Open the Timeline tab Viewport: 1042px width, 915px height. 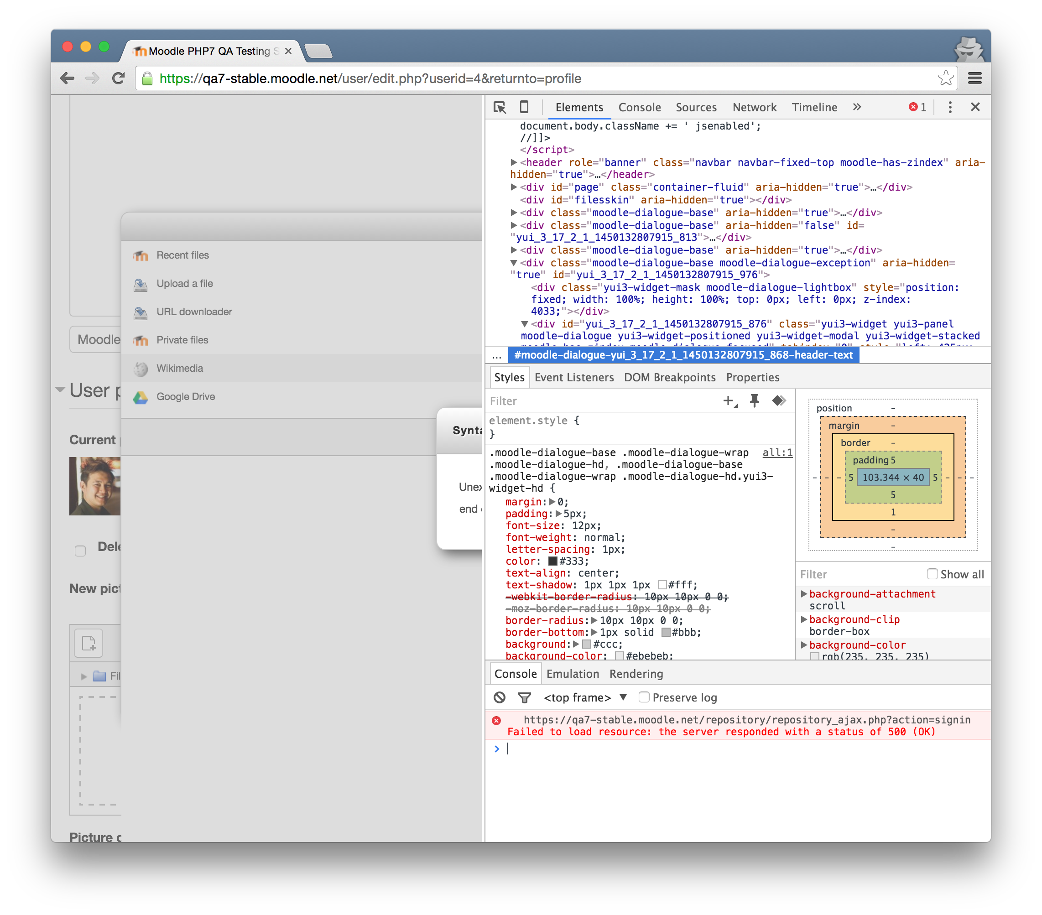click(x=814, y=107)
